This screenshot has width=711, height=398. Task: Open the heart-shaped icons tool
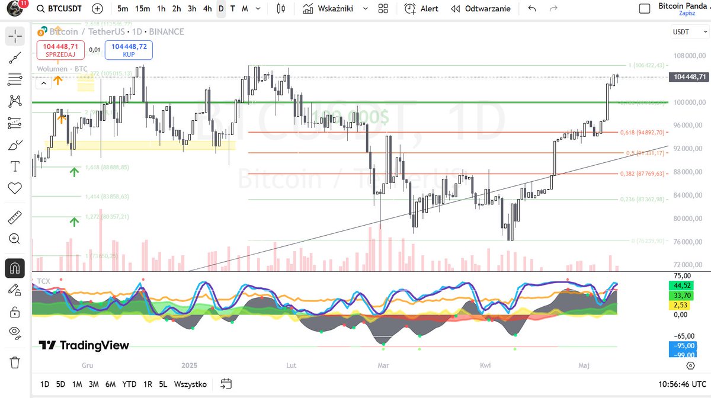(x=15, y=188)
